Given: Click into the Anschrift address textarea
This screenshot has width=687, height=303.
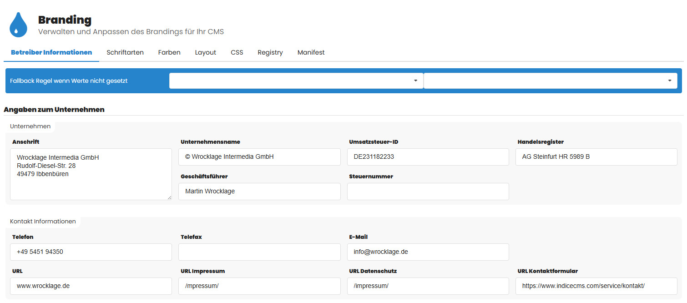Looking at the screenshot, I should [91, 174].
